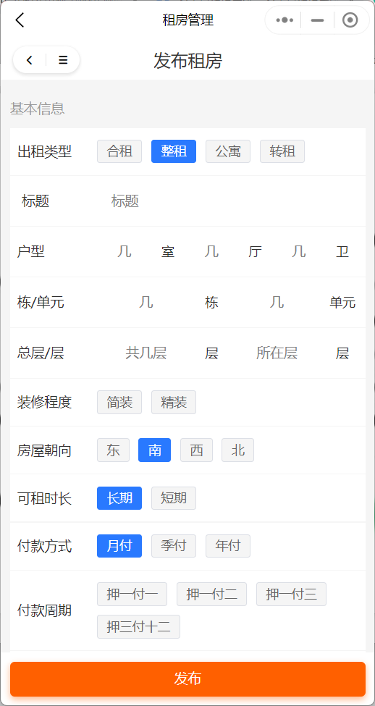Open the hamburger menu beside back chevron
This screenshot has height=706, width=375.
tap(63, 60)
